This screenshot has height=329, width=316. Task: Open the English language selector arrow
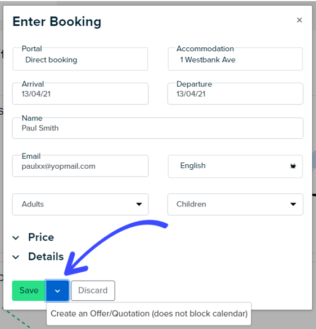[293, 166]
